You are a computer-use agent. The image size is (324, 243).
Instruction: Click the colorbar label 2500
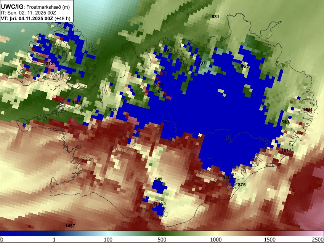[x=318, y=240]
